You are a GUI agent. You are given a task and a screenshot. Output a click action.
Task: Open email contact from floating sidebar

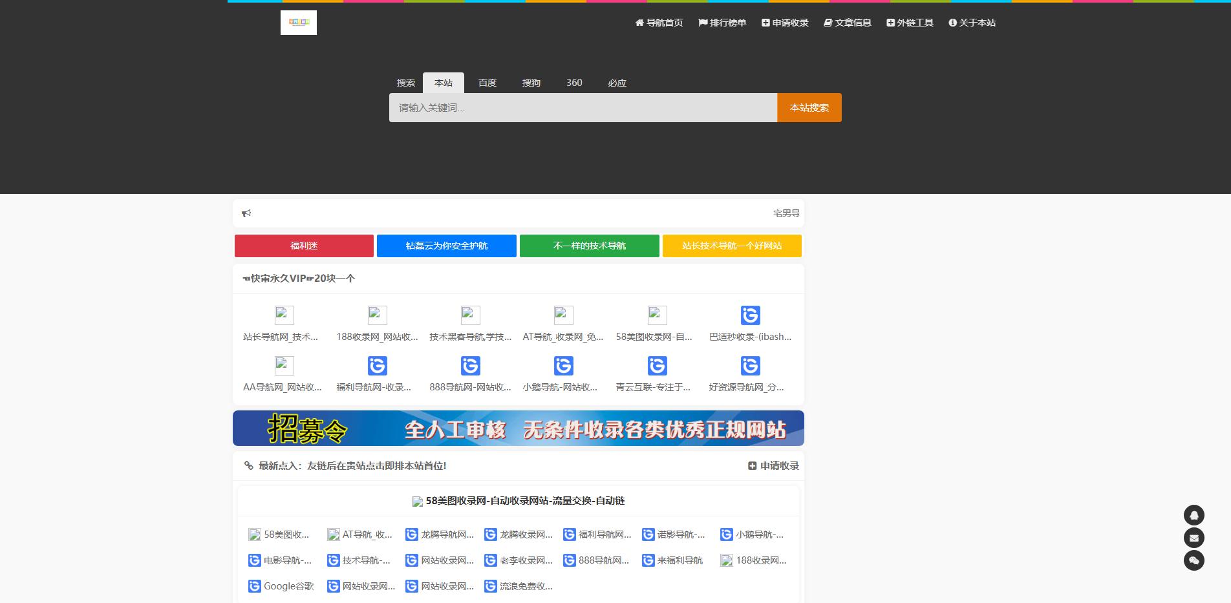1194,538
